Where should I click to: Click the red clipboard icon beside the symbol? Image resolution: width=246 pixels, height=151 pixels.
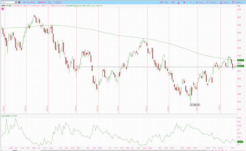(x=19, y=2)
